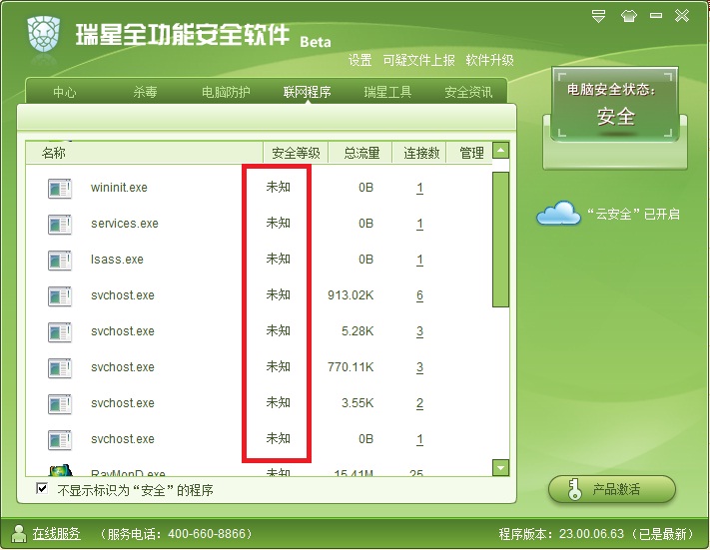This screenshot has height=550, width=710.
Task: Click the computer security status panel
Action: tap(615, 105)
